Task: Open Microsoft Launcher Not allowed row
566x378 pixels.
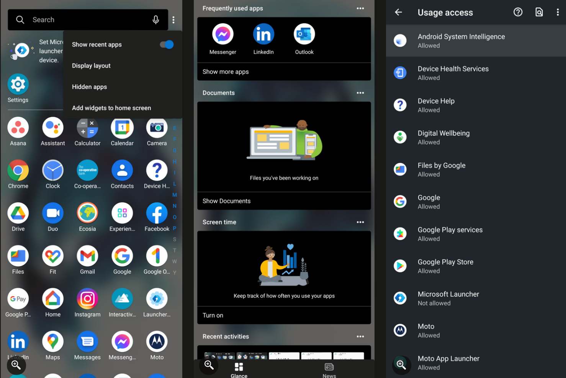Action: click(476, 298)
